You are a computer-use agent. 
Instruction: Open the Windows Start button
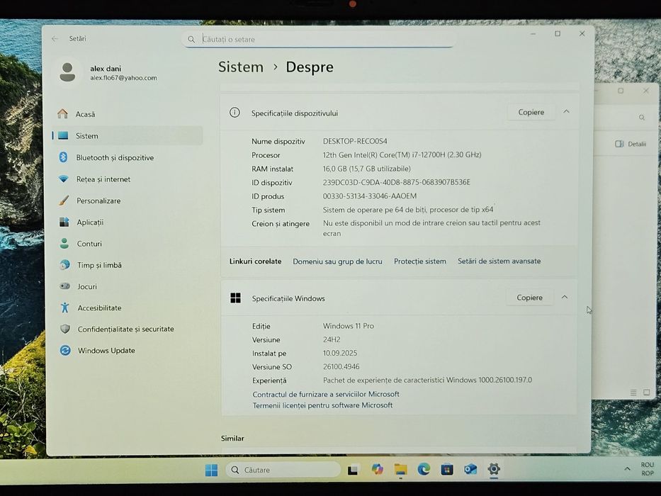211,469
